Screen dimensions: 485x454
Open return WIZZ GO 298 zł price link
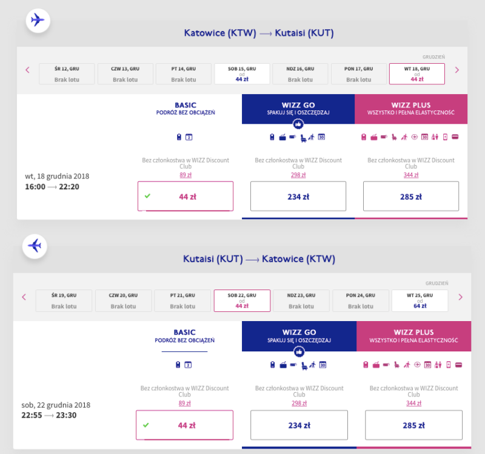click(299, 403)
